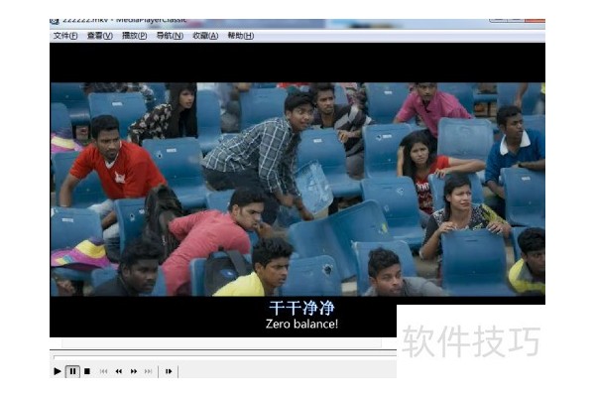Open the 帮助(H) menu
Viewport: 595px width, 397px height.
tap(241, 36)
